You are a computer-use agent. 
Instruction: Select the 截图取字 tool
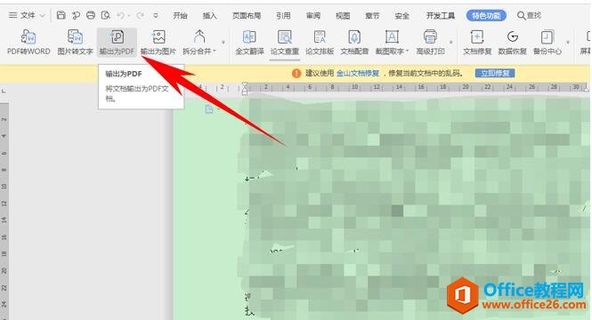pos(392,43)
